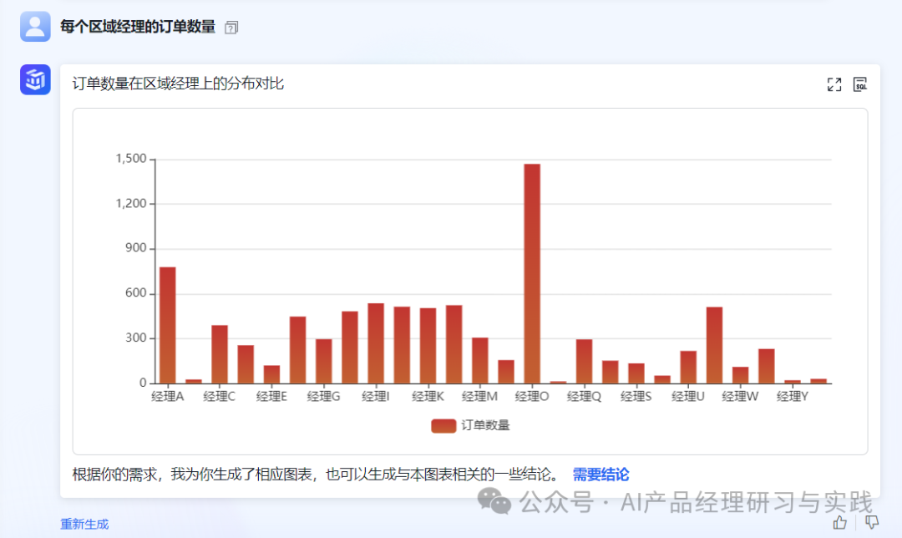Viewport: 902px width, 538px height.
Task: Select the bar for 经理A
Action: [167, 325]
